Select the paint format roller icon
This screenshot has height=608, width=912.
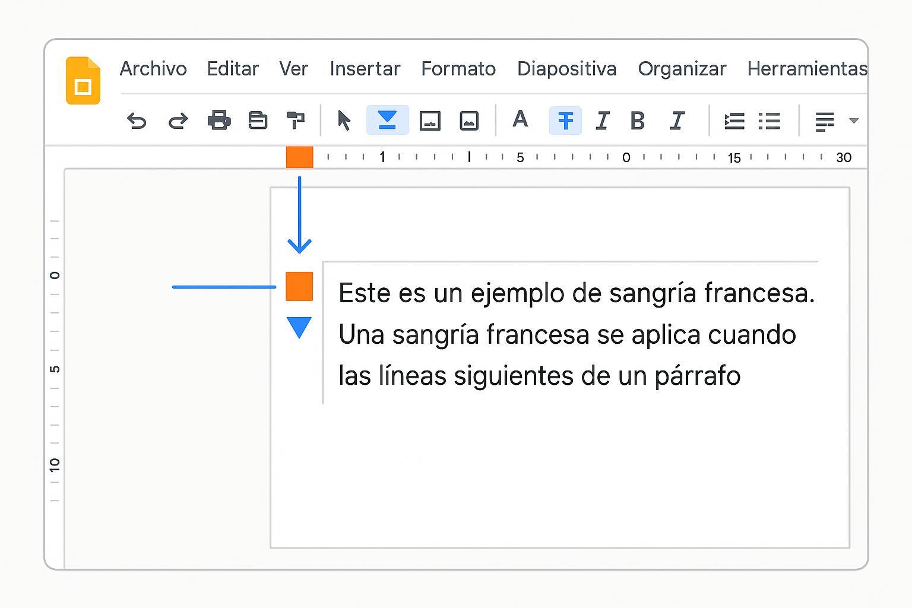coord(295,121)
